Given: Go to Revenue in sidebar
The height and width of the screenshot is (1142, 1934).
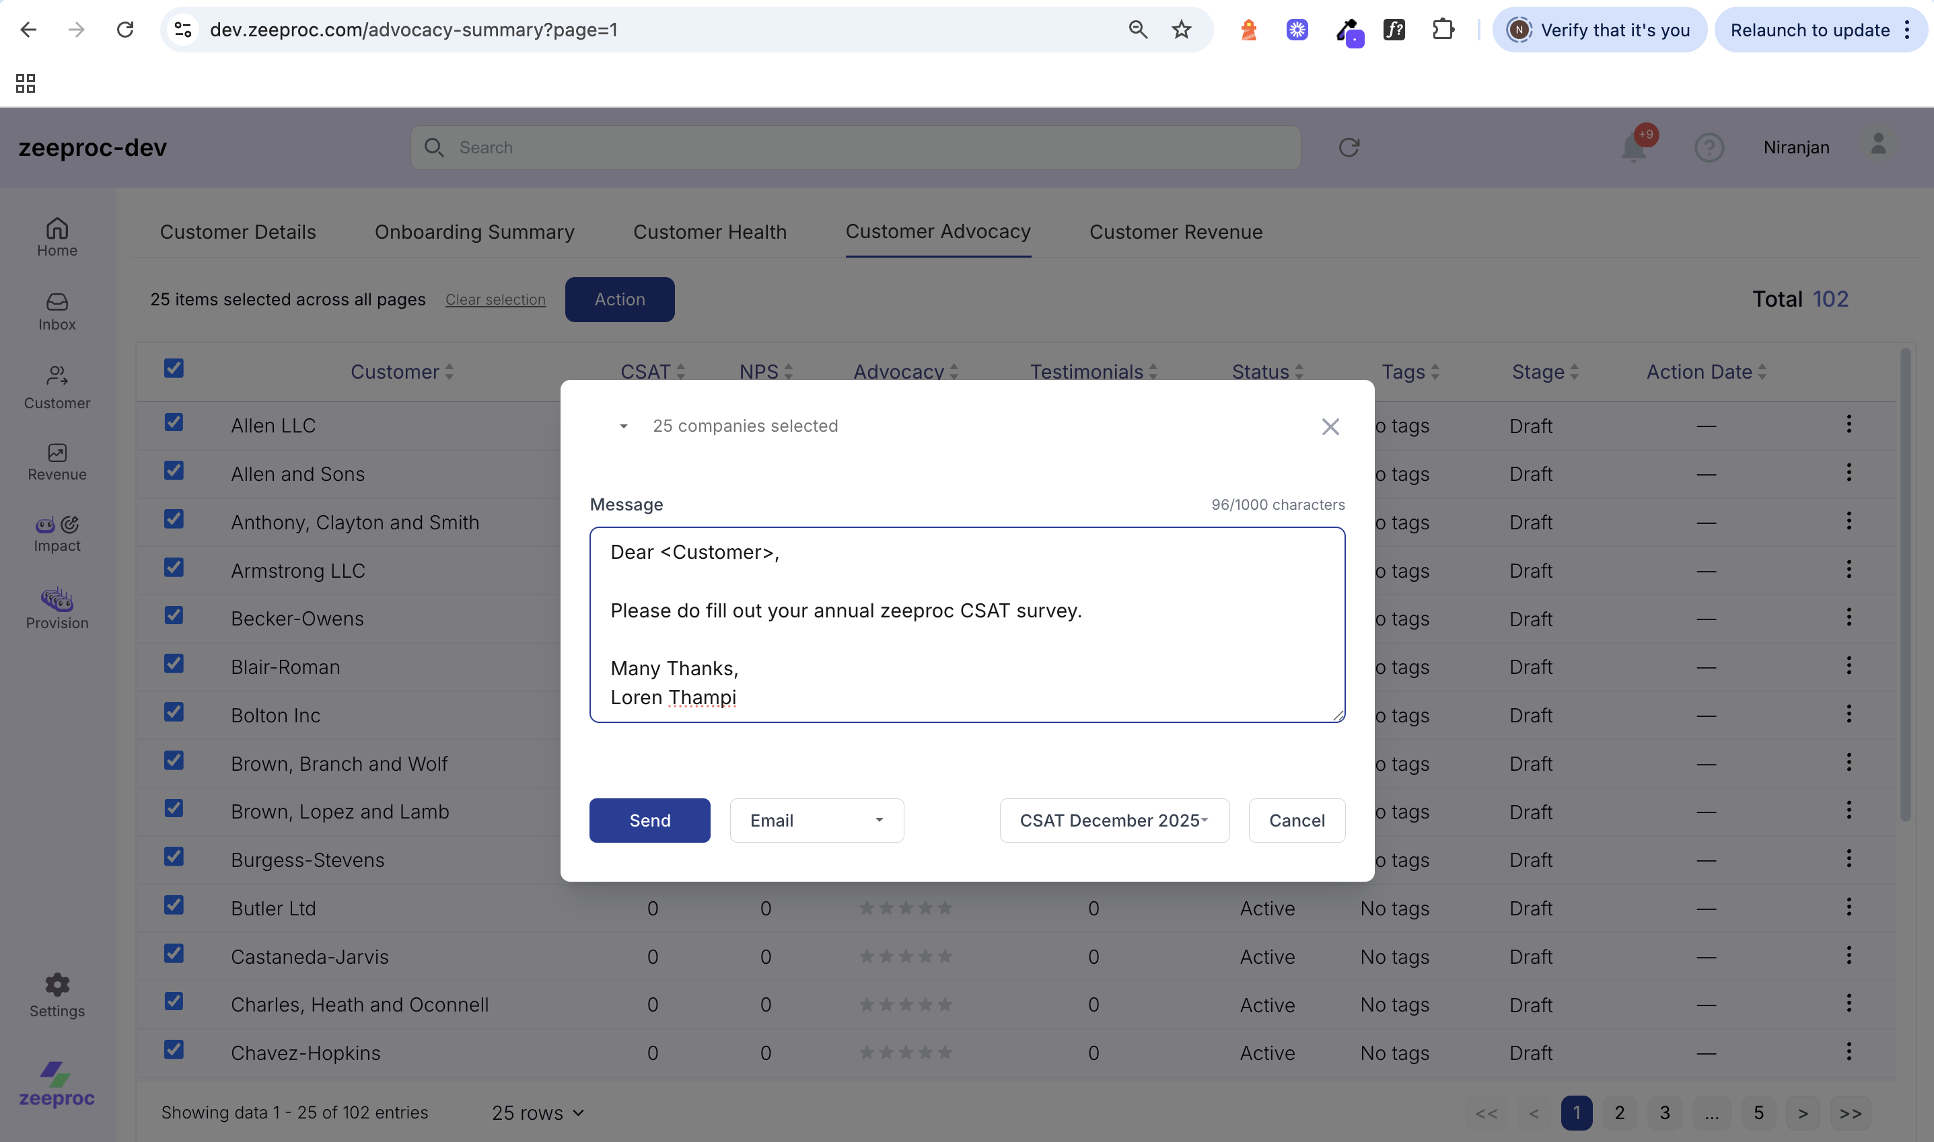Looking at the screenshot, I should (57, 462).
